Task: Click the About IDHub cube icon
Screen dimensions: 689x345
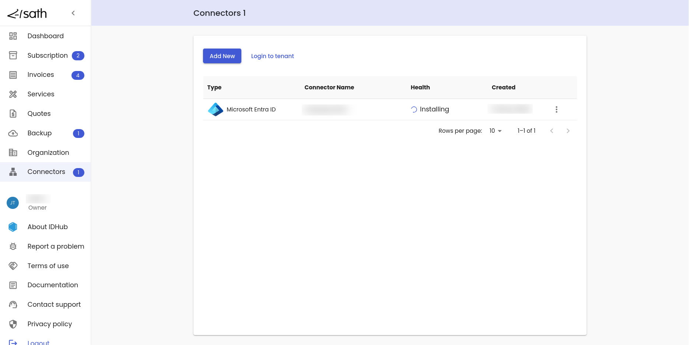Action: point(13,227)
